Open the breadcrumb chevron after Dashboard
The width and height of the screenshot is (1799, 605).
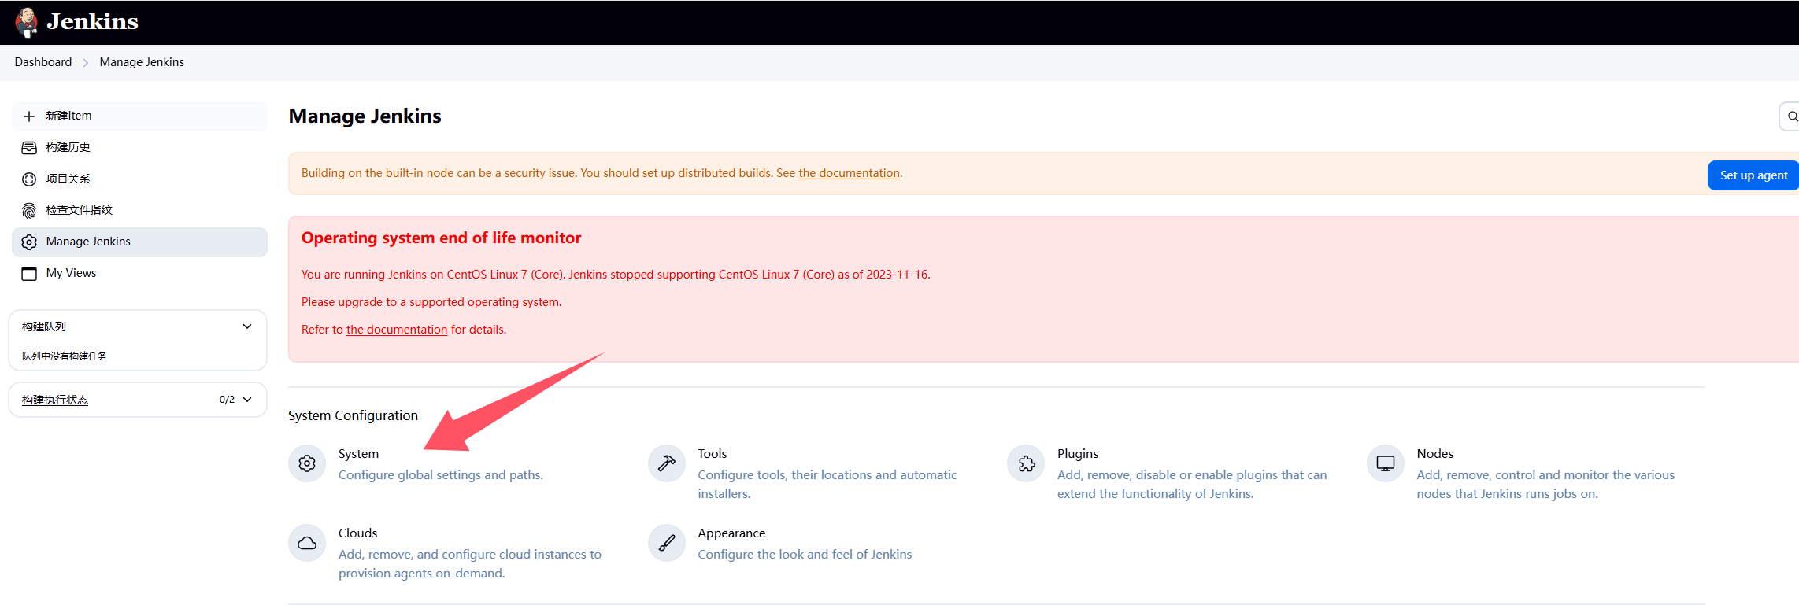[x=86, y=62]
